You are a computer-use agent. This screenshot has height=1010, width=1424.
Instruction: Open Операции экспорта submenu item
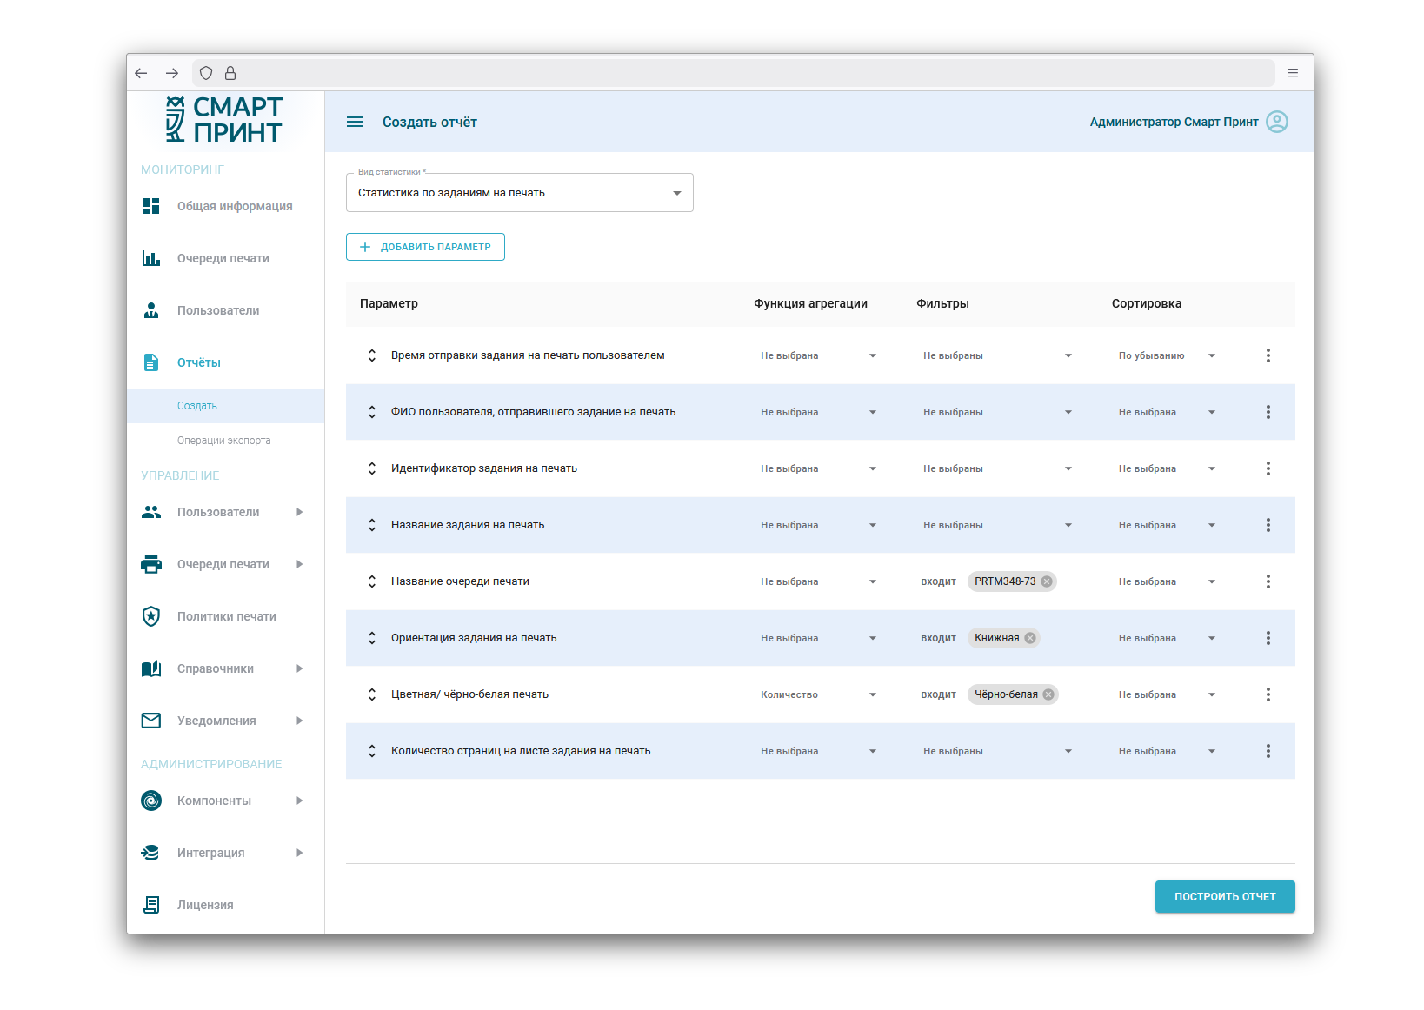point(225,441)
